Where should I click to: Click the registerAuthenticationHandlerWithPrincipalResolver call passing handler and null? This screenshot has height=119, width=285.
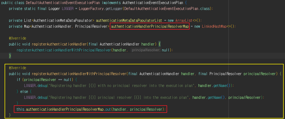pos(64,50)
